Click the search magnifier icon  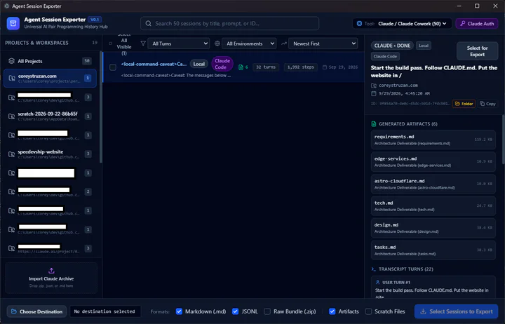click(149, 24)
